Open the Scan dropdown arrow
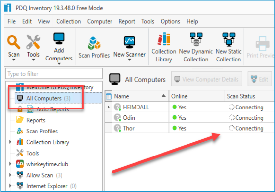Screen dimensions: 275x192 click(14, 60)
